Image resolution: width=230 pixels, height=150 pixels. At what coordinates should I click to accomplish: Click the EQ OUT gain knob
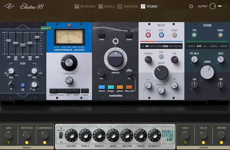tap(34, 85)
